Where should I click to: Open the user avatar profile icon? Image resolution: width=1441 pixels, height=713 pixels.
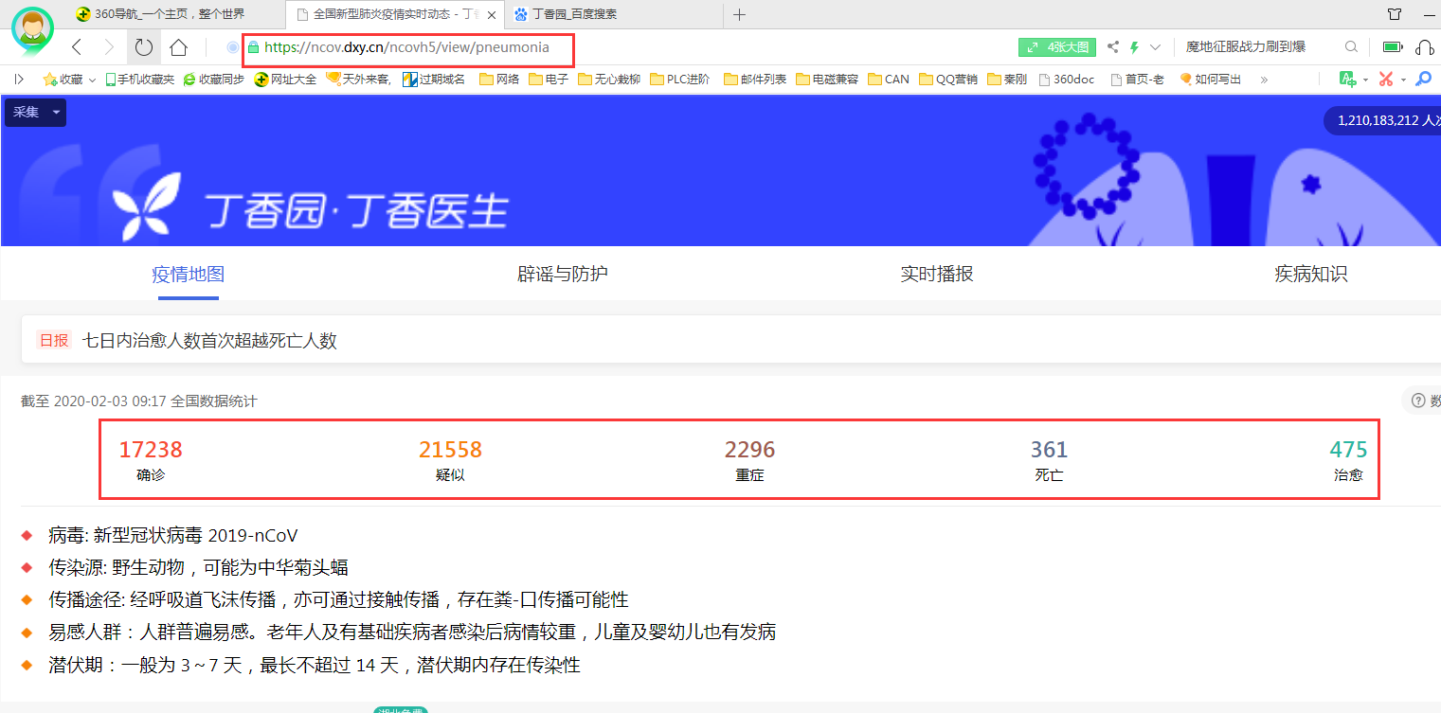click(x=33, y=28)
